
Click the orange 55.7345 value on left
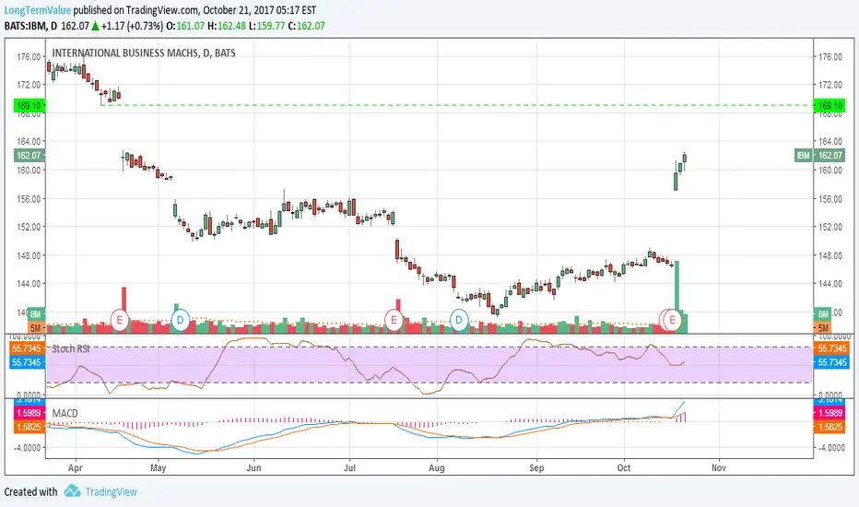pos(27,348)
